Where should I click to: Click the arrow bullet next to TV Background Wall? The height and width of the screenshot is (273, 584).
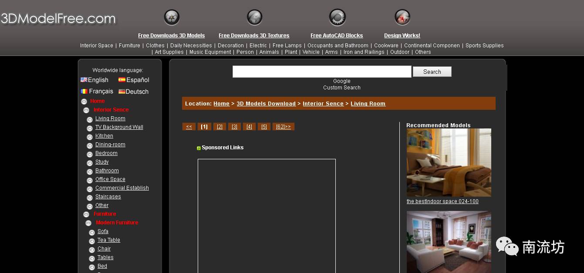(90, 128)
